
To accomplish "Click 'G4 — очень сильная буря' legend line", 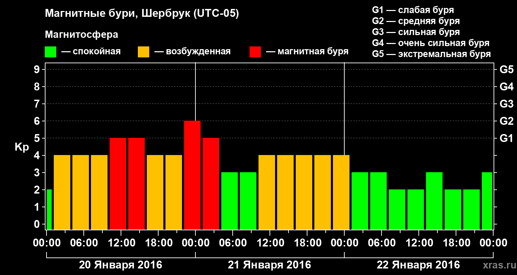I will [430, 43].
